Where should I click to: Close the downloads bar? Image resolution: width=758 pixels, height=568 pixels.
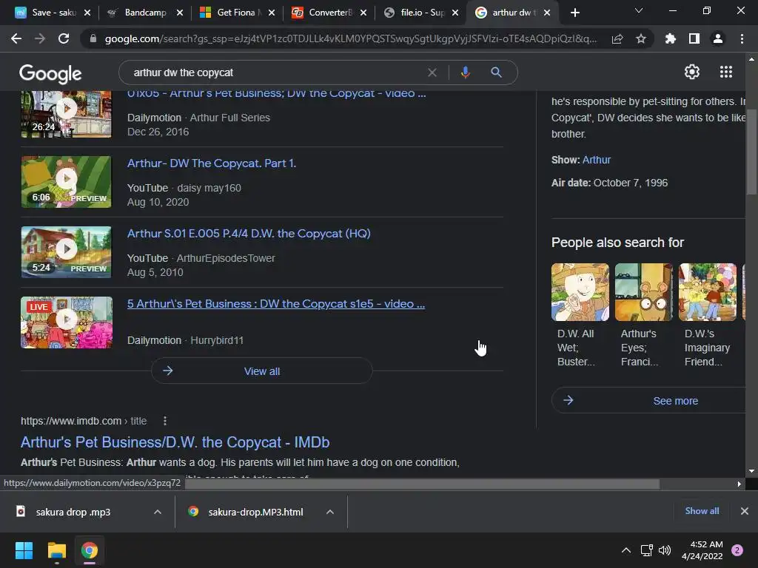click(745, 511)
